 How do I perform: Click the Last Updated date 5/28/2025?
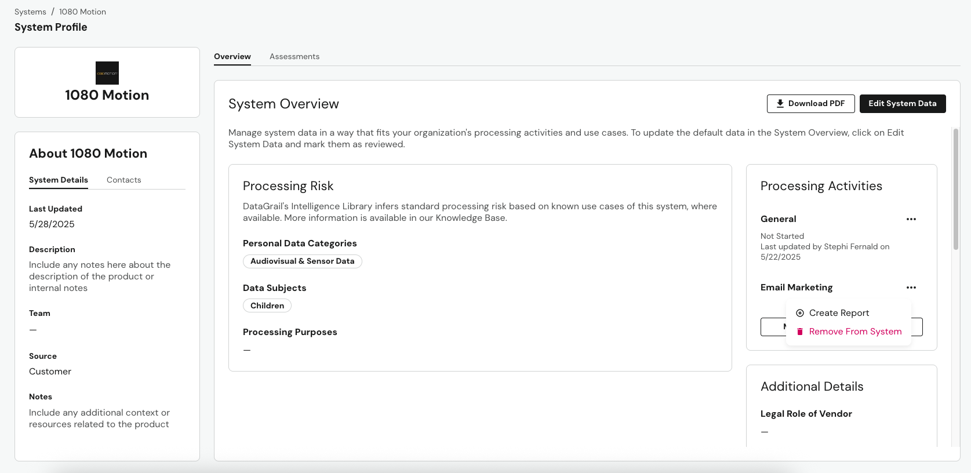click(x=52, y=224)
